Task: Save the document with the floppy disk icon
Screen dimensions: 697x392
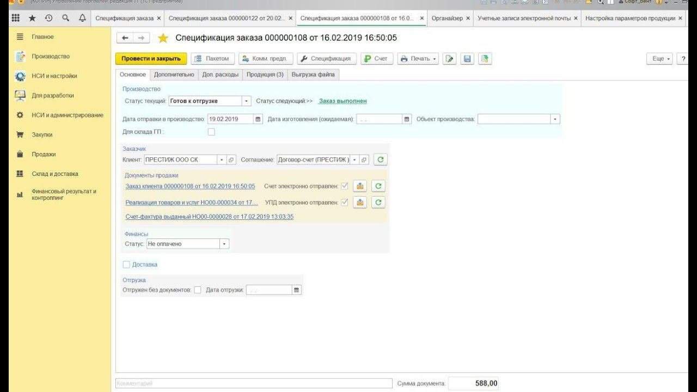Action: [467, 59]
